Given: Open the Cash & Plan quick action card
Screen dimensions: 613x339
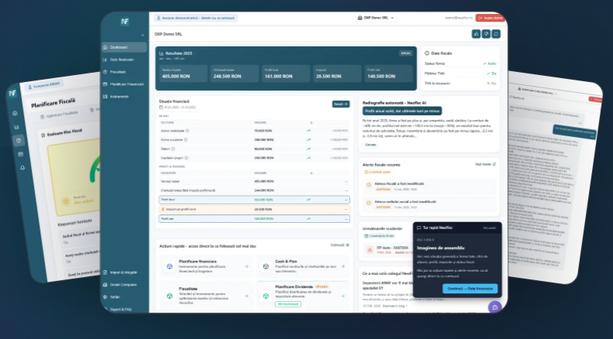Looking at the screenshot, I should coord(302,266).
